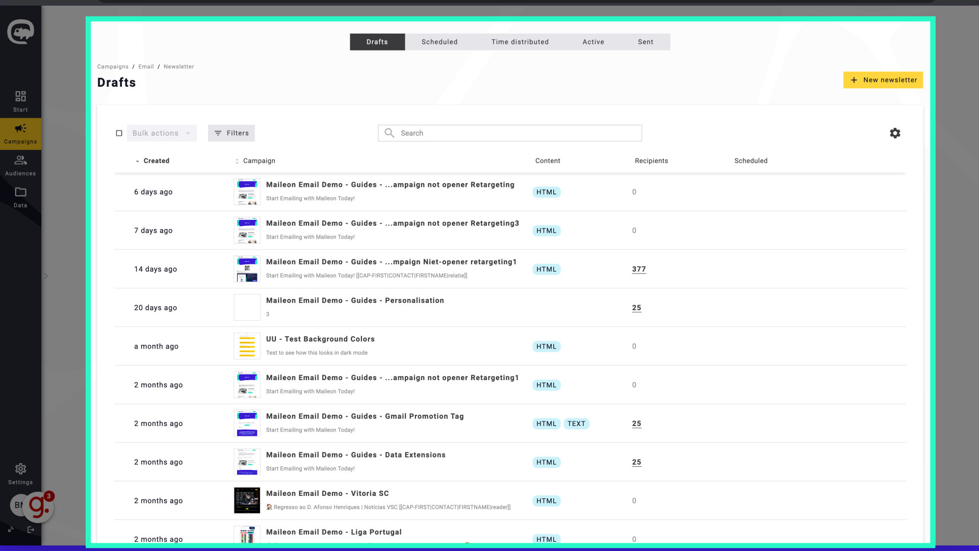Open Data folder section

click(x=20, y=197)
